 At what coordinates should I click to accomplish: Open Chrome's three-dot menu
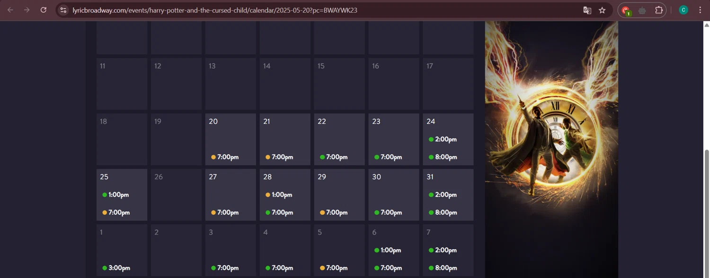[700, 10]
